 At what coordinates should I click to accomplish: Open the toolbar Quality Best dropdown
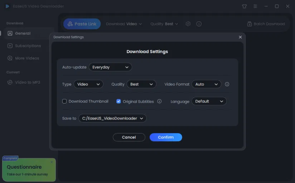(164, 24)
